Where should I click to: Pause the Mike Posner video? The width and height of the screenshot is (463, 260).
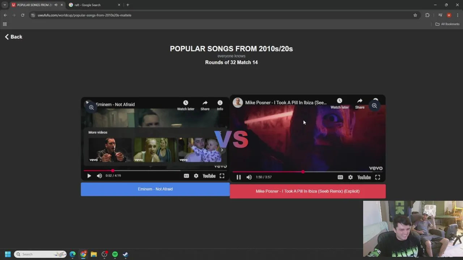pyautogui.click(x=238, y=177)
